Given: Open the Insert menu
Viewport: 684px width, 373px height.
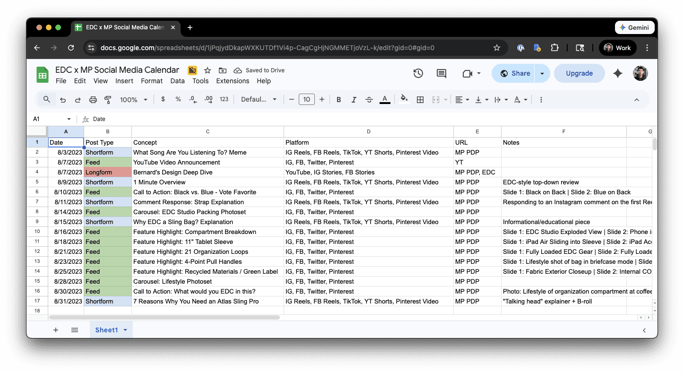Looking at the screenshot, I should (124, 81).
